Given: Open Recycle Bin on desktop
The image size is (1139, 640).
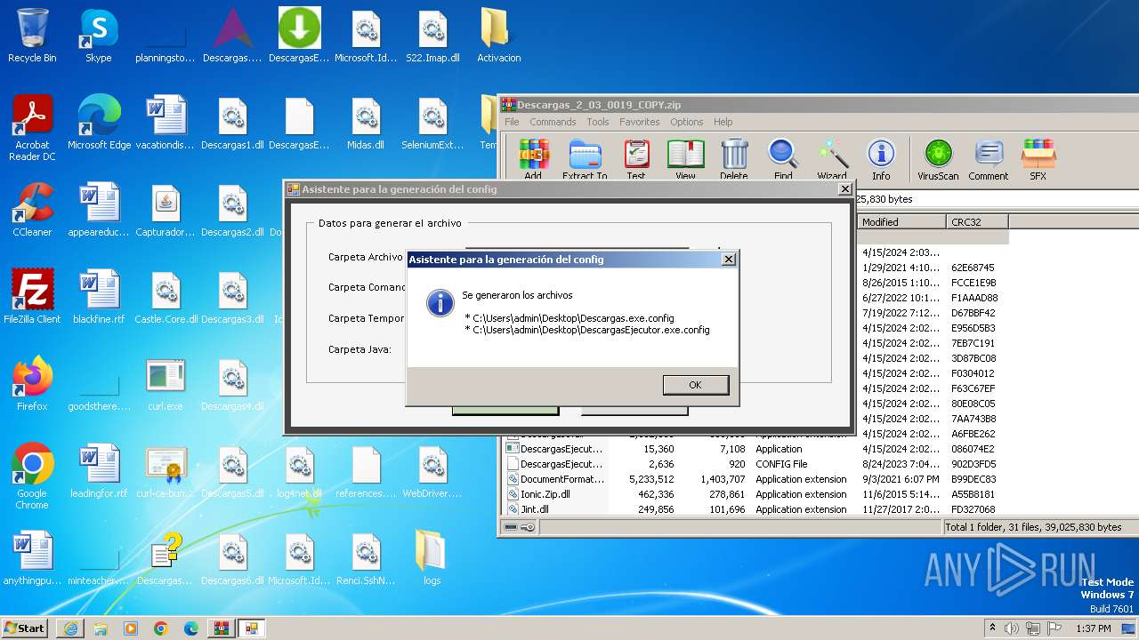Looking at the screenshot, I should [32, 36].
